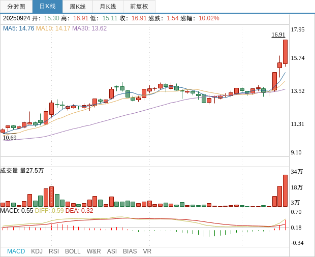Click the 15.74 price axis label
Viewport: 315px width, 257px height.
pos(298,58)
